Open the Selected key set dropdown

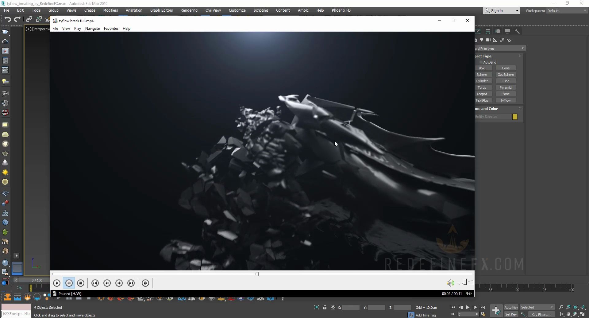pyautogui.click(x=537, y=307)
